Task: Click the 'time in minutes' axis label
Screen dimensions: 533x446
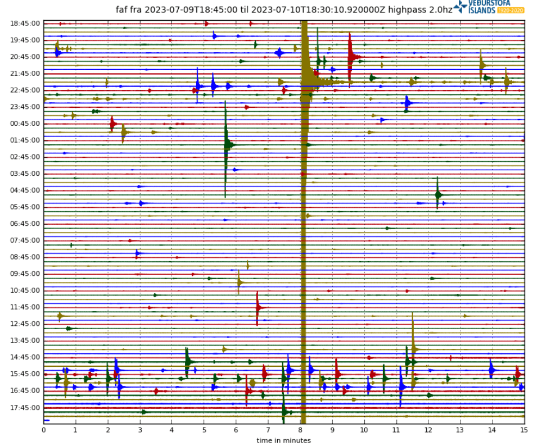Action: coord(283,440)
